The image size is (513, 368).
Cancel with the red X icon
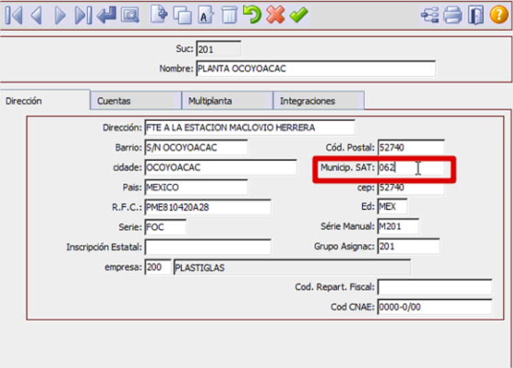point(275,14)
